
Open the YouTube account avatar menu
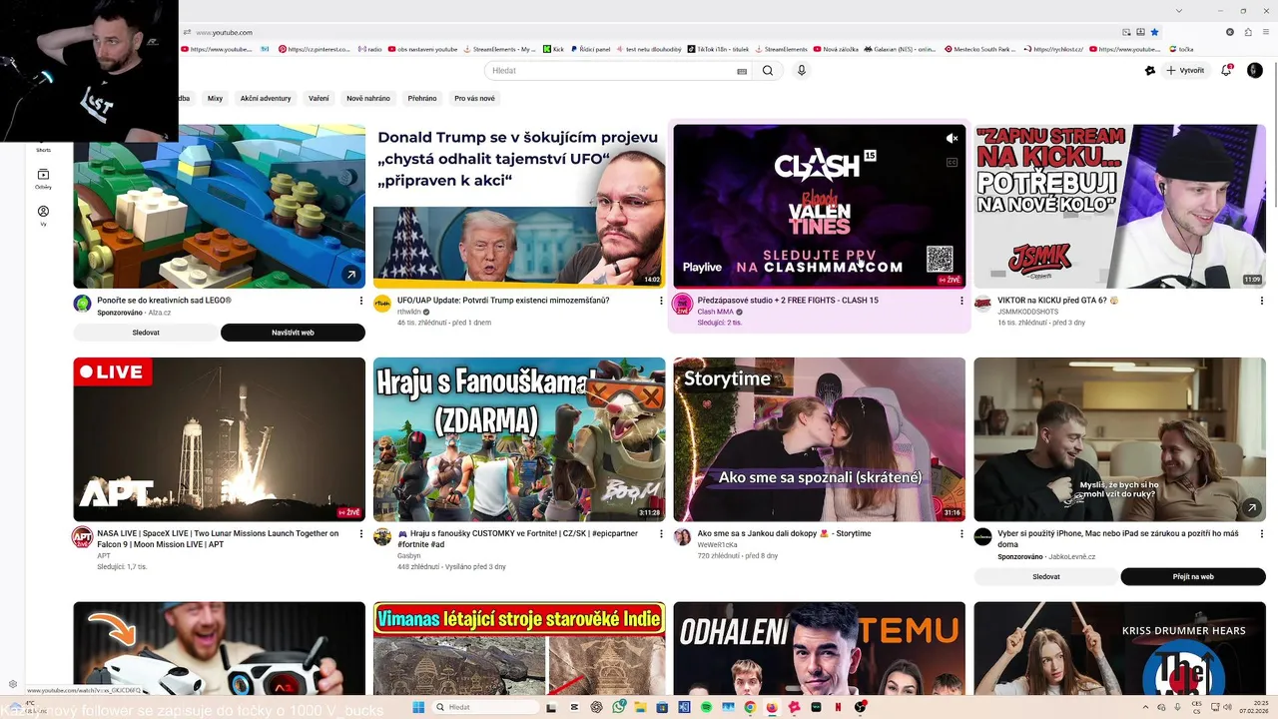pyautogui.click(x=1255, y=71)
